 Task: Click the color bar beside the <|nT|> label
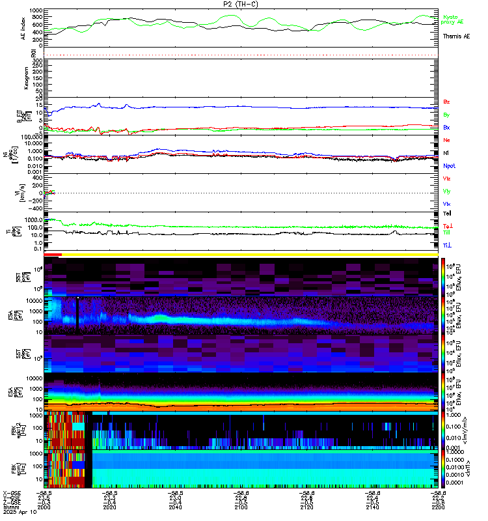coord(443,469)
